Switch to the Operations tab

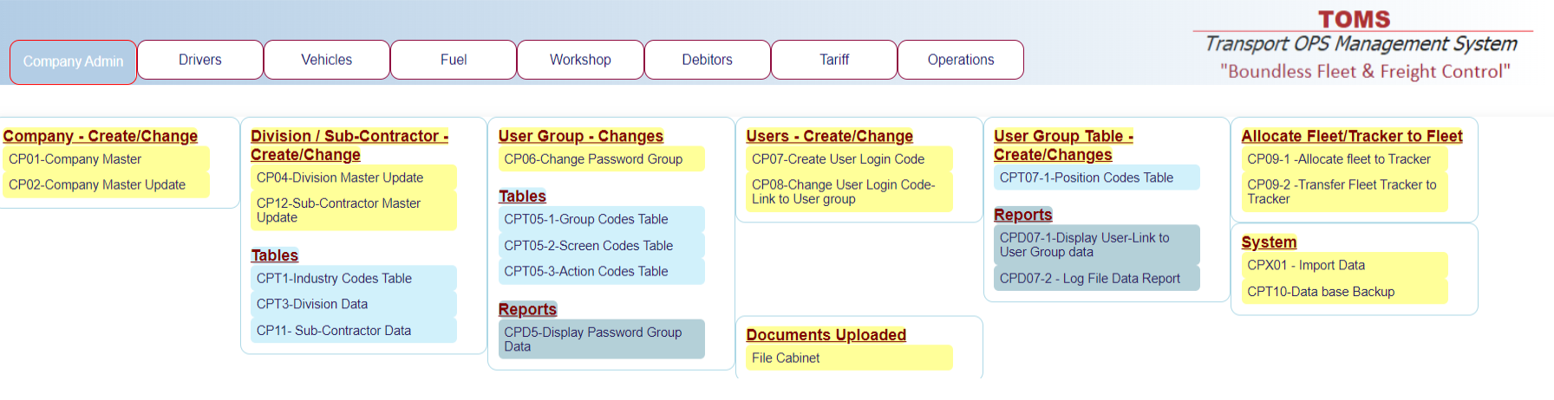tap(960, 60)
